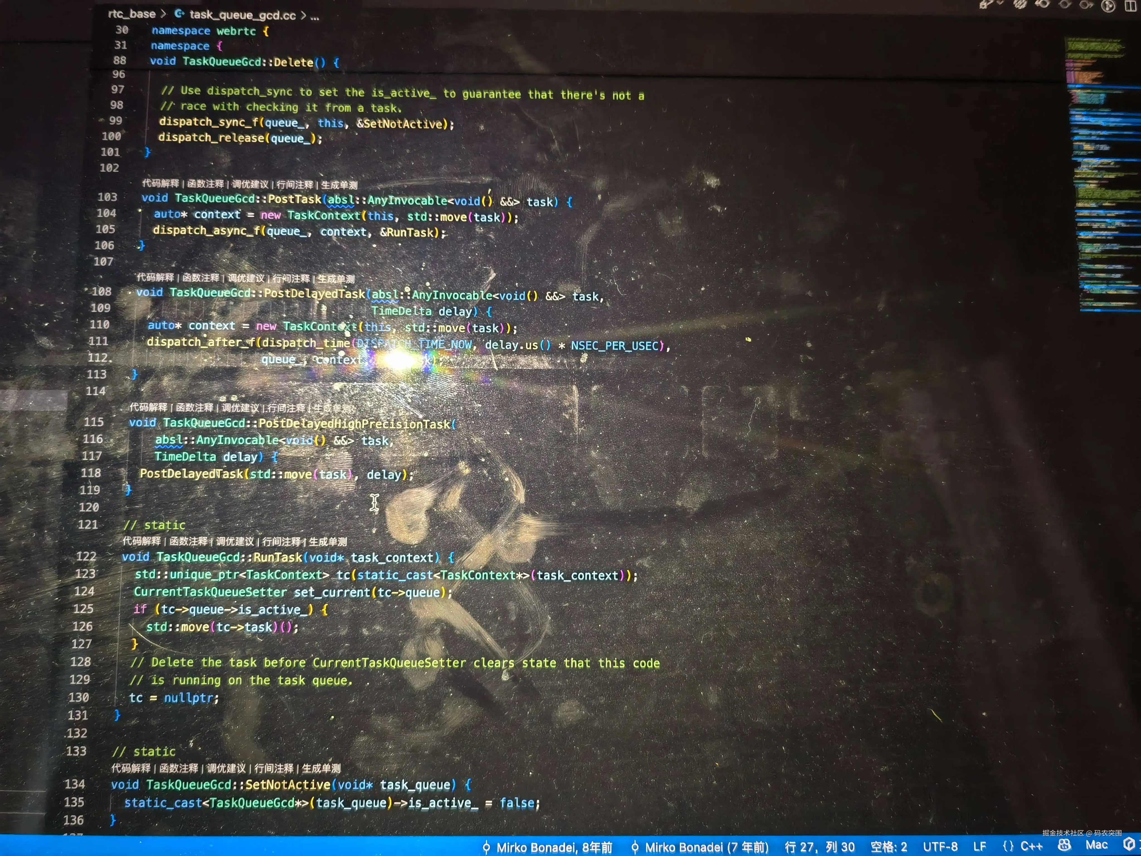Click the curly braces icon beside C++ in status bar

click(x=1007, y=846)
